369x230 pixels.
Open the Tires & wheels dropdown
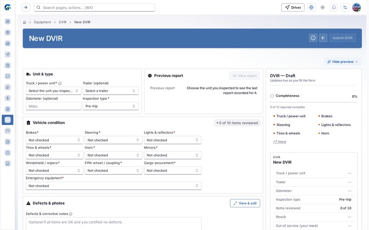coord(54,155)
